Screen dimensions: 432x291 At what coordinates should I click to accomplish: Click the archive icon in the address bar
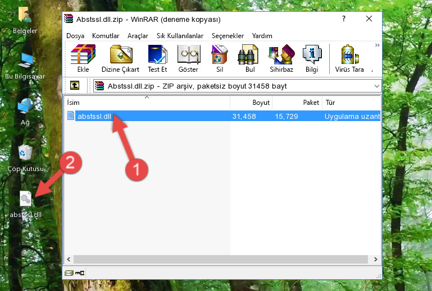pos(99,86)
